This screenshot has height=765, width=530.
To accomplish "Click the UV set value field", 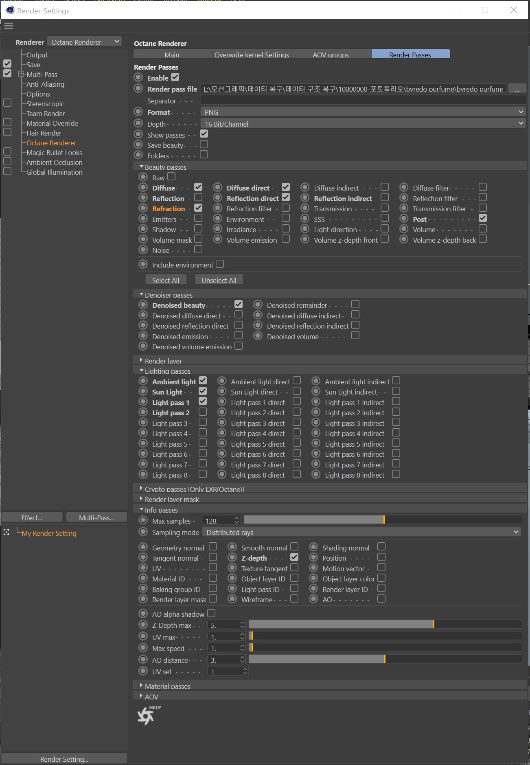I will (225, 671).
